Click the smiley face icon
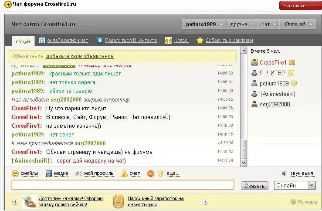The width and height of the screenshot is (322, 211). pos(15,174)
